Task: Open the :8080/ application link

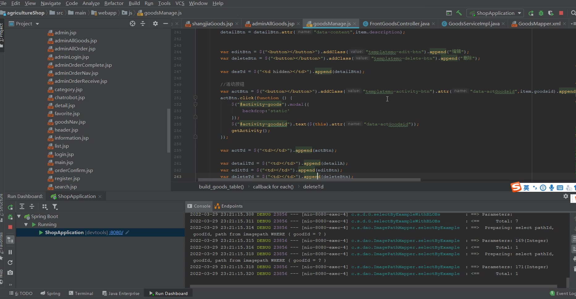Action: point(116,233)
